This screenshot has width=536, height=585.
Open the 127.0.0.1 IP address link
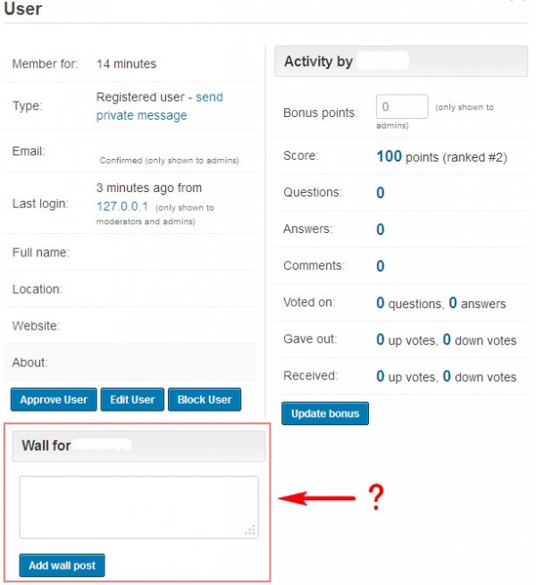121,205
